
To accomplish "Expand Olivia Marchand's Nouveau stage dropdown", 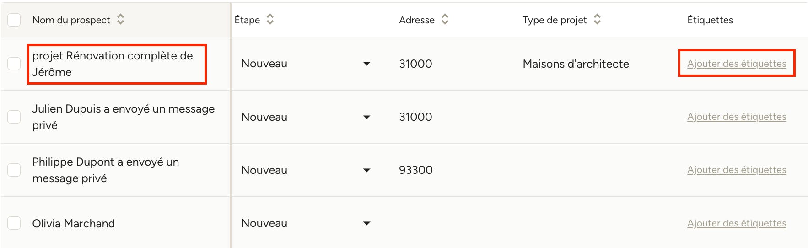I will pos(306,223).
